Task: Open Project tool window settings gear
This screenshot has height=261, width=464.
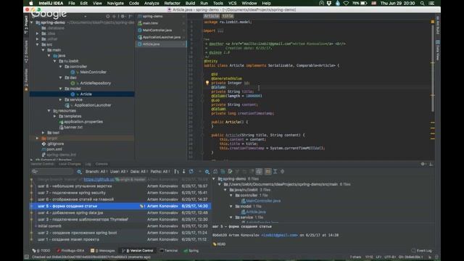Action: tap(123, 16)
